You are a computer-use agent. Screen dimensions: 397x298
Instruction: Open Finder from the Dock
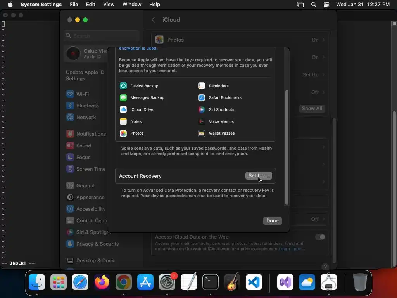(x=37, y=282)
